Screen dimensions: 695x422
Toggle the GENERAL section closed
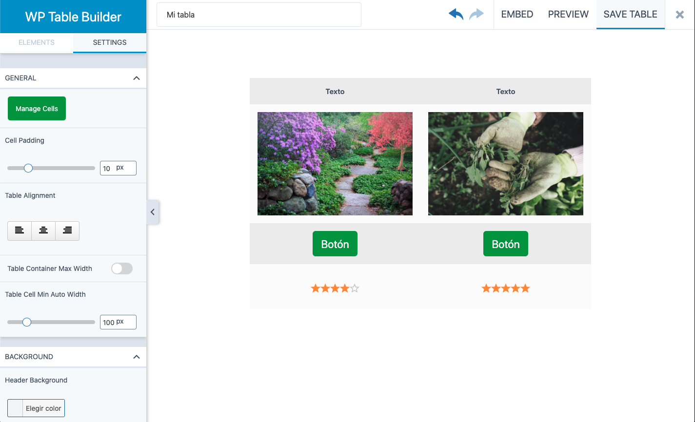click(136, 77)
